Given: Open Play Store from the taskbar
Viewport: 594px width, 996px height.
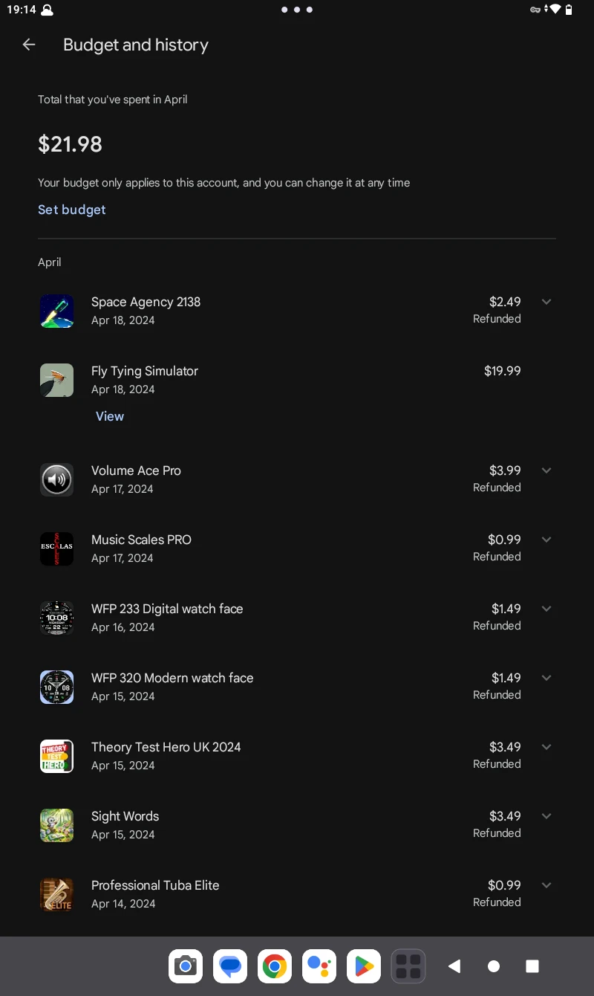Looking at the screenshot, I should tap(363, 966).
